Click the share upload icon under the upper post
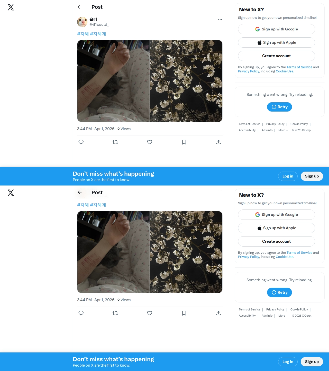The height and width of the screenshot is (371, 329). 218,142
